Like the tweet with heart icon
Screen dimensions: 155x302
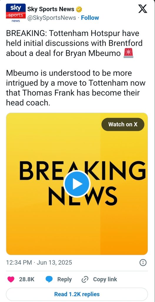coord(11,280)
